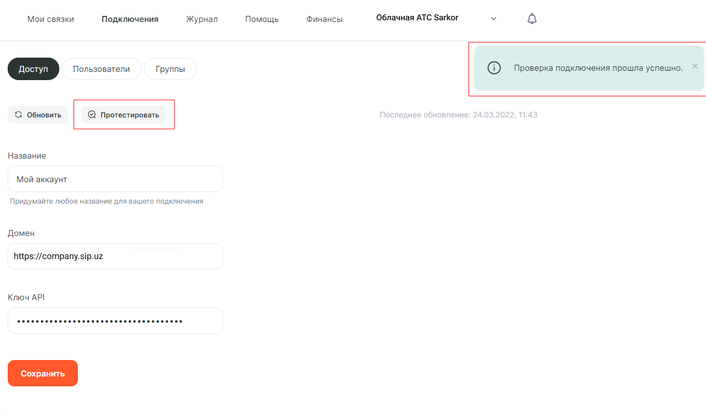The width and height of the screenshot is (706, 416).
Task: Click the masked Ключ API field
Action: pyautogui.click(x=115, y=321)
